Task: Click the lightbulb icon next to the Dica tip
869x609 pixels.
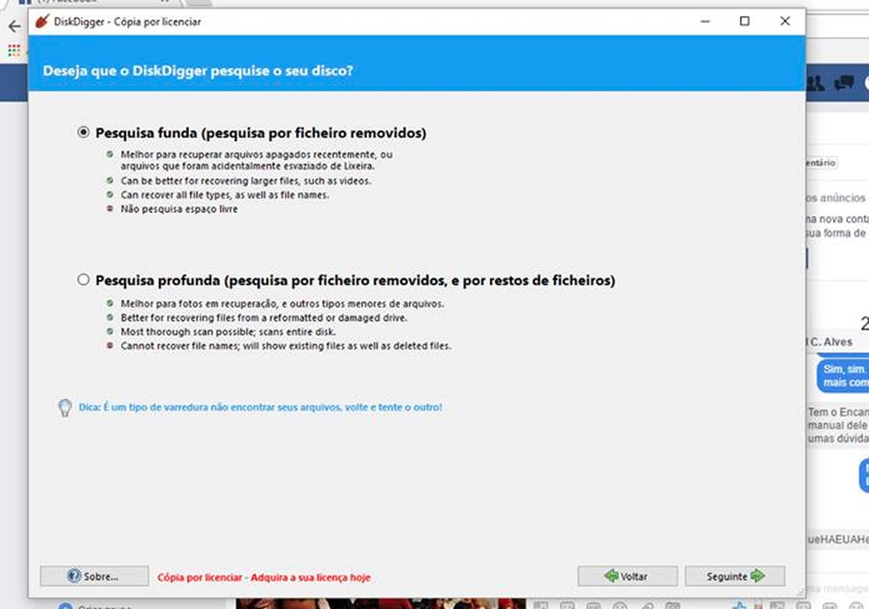Action: point(64,407)
